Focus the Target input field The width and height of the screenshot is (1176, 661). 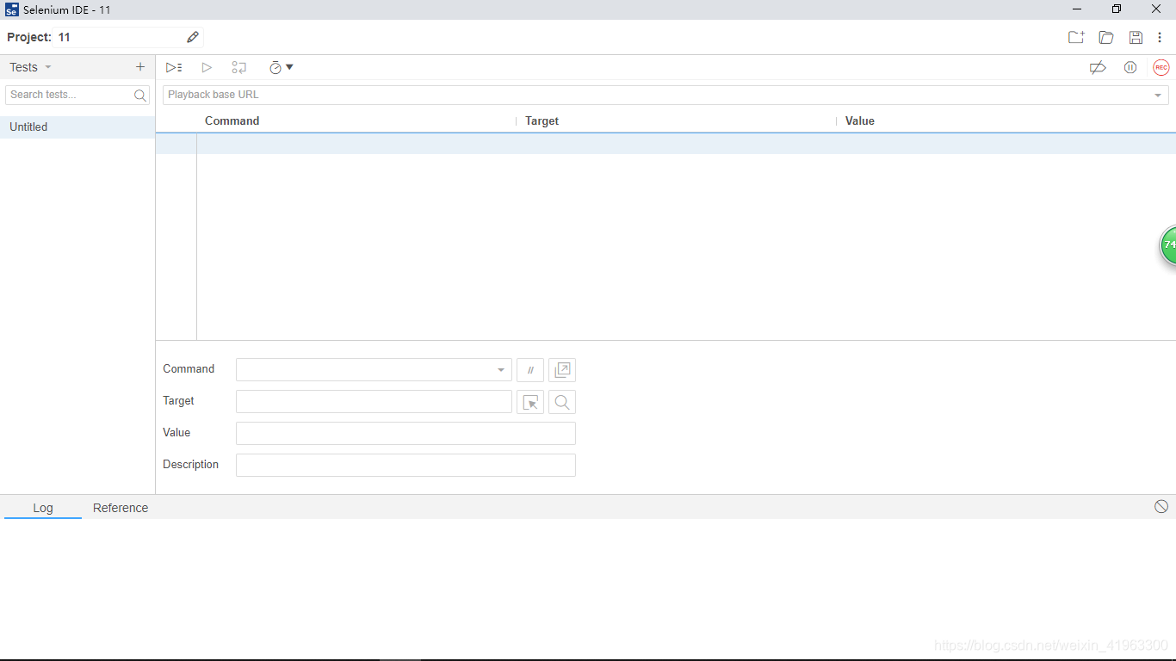374,401
